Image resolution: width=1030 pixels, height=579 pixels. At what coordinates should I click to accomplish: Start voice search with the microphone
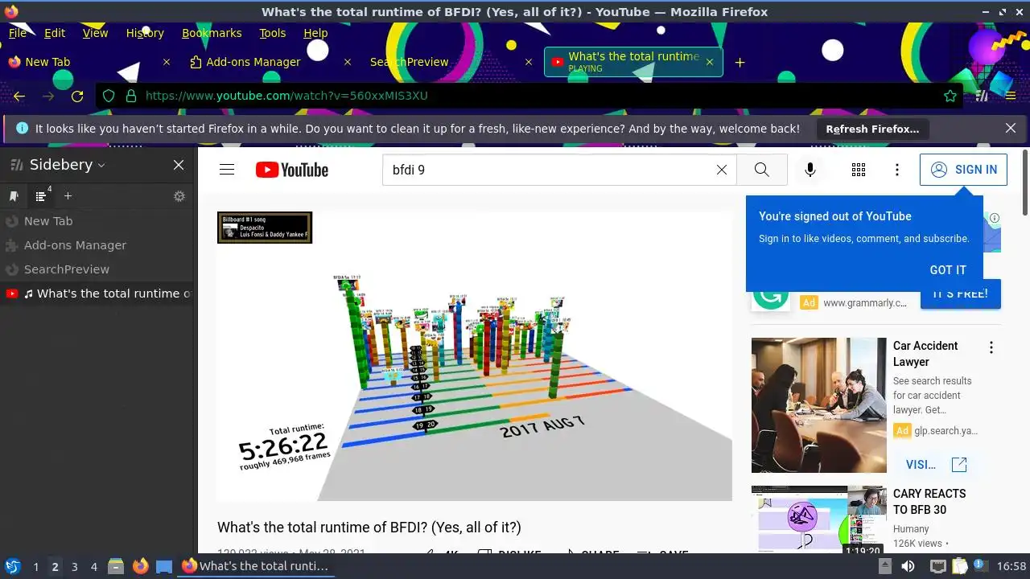tap(810, 170)
